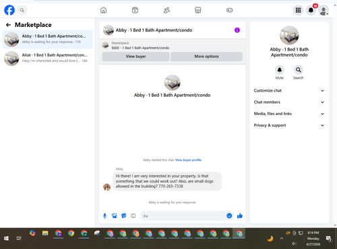Click "Abby is waiting for your response" status

point(173,203)
